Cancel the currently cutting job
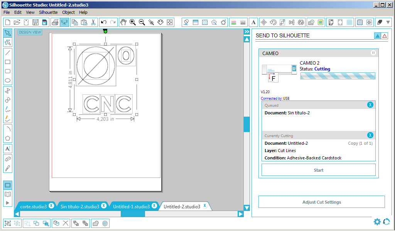This screenshot has height=231, width=395. (370, 135)
